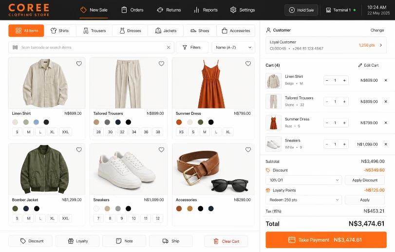Open Loyalty option in bottom bar
Image resolution: width=395 pixels, height=252 pixels.
77,241
